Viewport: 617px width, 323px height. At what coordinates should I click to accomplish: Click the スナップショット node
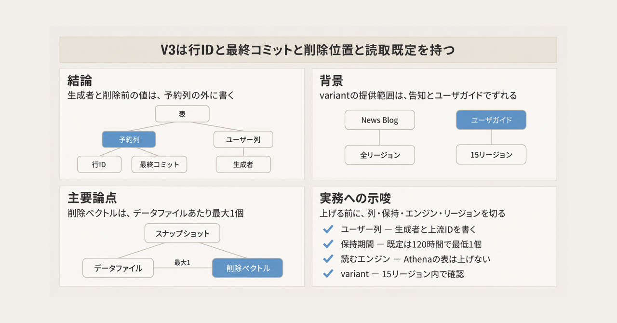tap(182, 233)
